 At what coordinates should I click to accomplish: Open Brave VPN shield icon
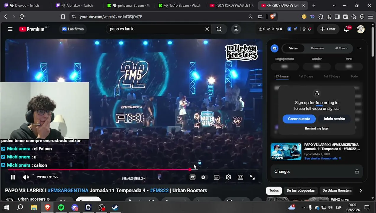[362, 17]
